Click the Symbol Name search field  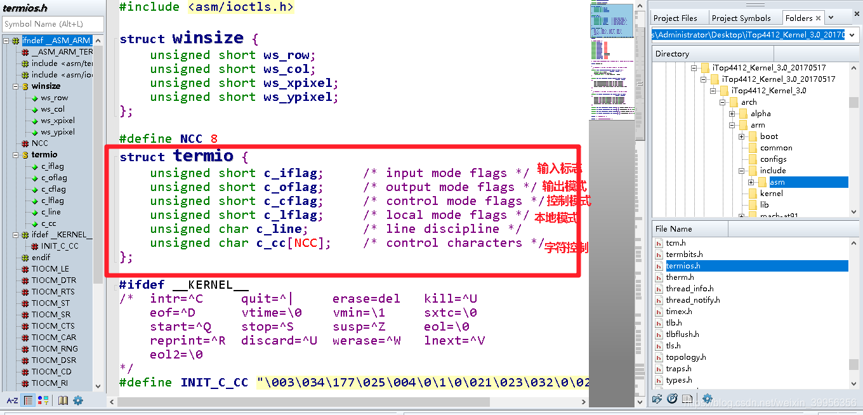52,24
